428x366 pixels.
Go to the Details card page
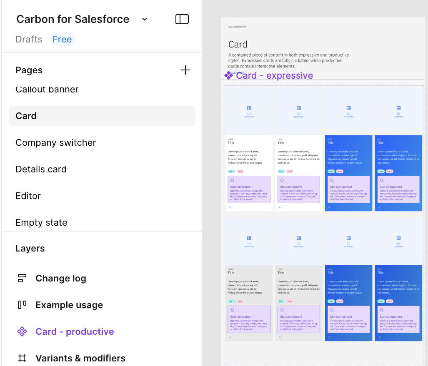[41, 169]
